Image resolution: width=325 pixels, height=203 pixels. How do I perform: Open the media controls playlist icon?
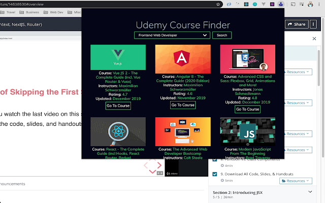click(x=302, y=4)
